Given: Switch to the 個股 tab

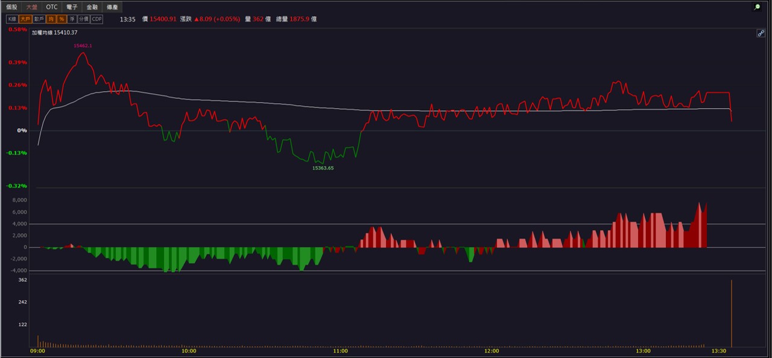Looking at the screenshot, I should [11, 7].
